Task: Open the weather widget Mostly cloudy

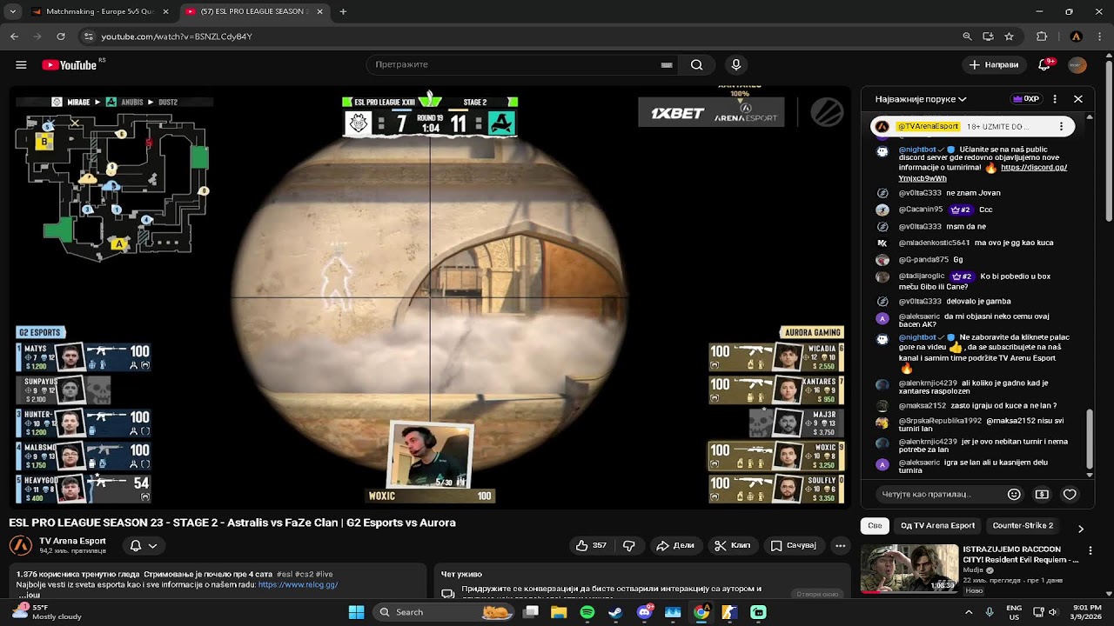Action: coord(47,612)
